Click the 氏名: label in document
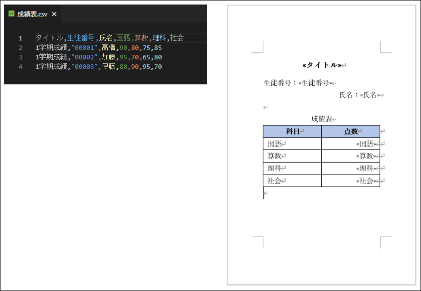421x291 pixels. click(349, 94)
